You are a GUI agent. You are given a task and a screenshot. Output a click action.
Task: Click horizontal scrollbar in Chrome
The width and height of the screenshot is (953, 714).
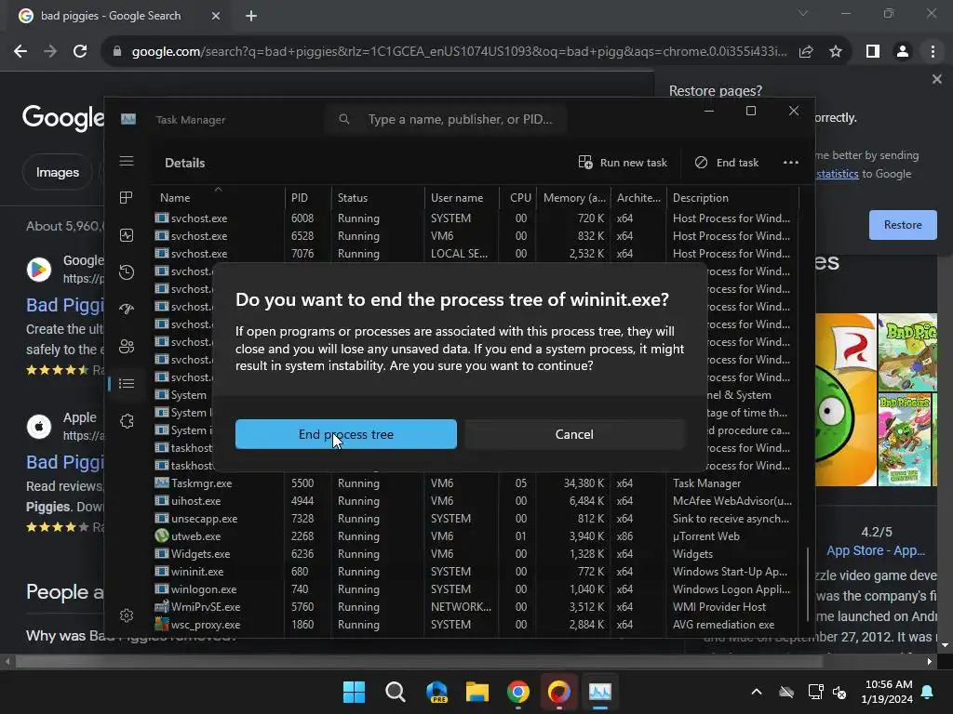[x=420, y=661]
